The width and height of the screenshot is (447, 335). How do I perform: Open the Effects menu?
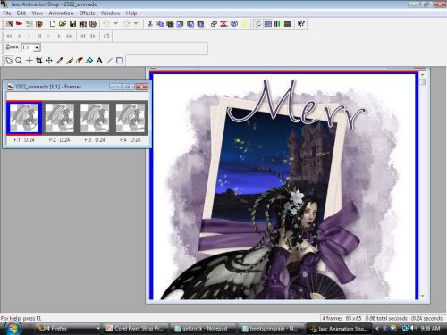click(x=87, y=13)
